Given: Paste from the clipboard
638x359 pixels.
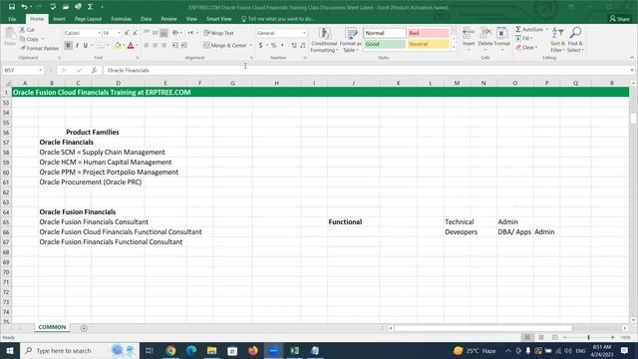Looking at the screenshot, I should tap(10, 38).
